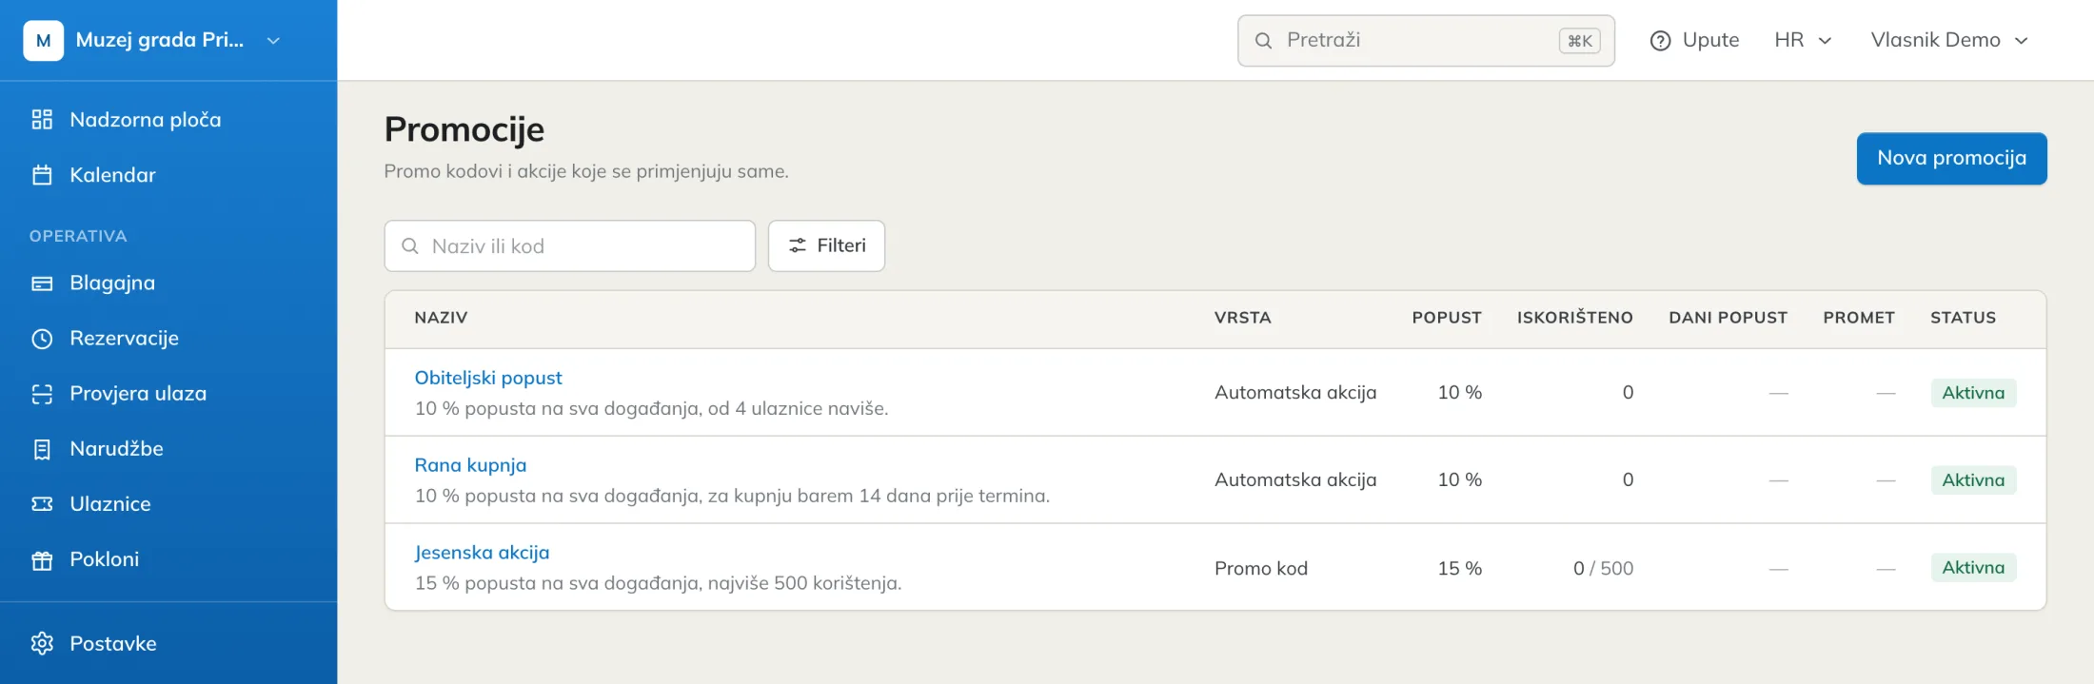Click the Narudžbe receipt icon

pos(42,449)
